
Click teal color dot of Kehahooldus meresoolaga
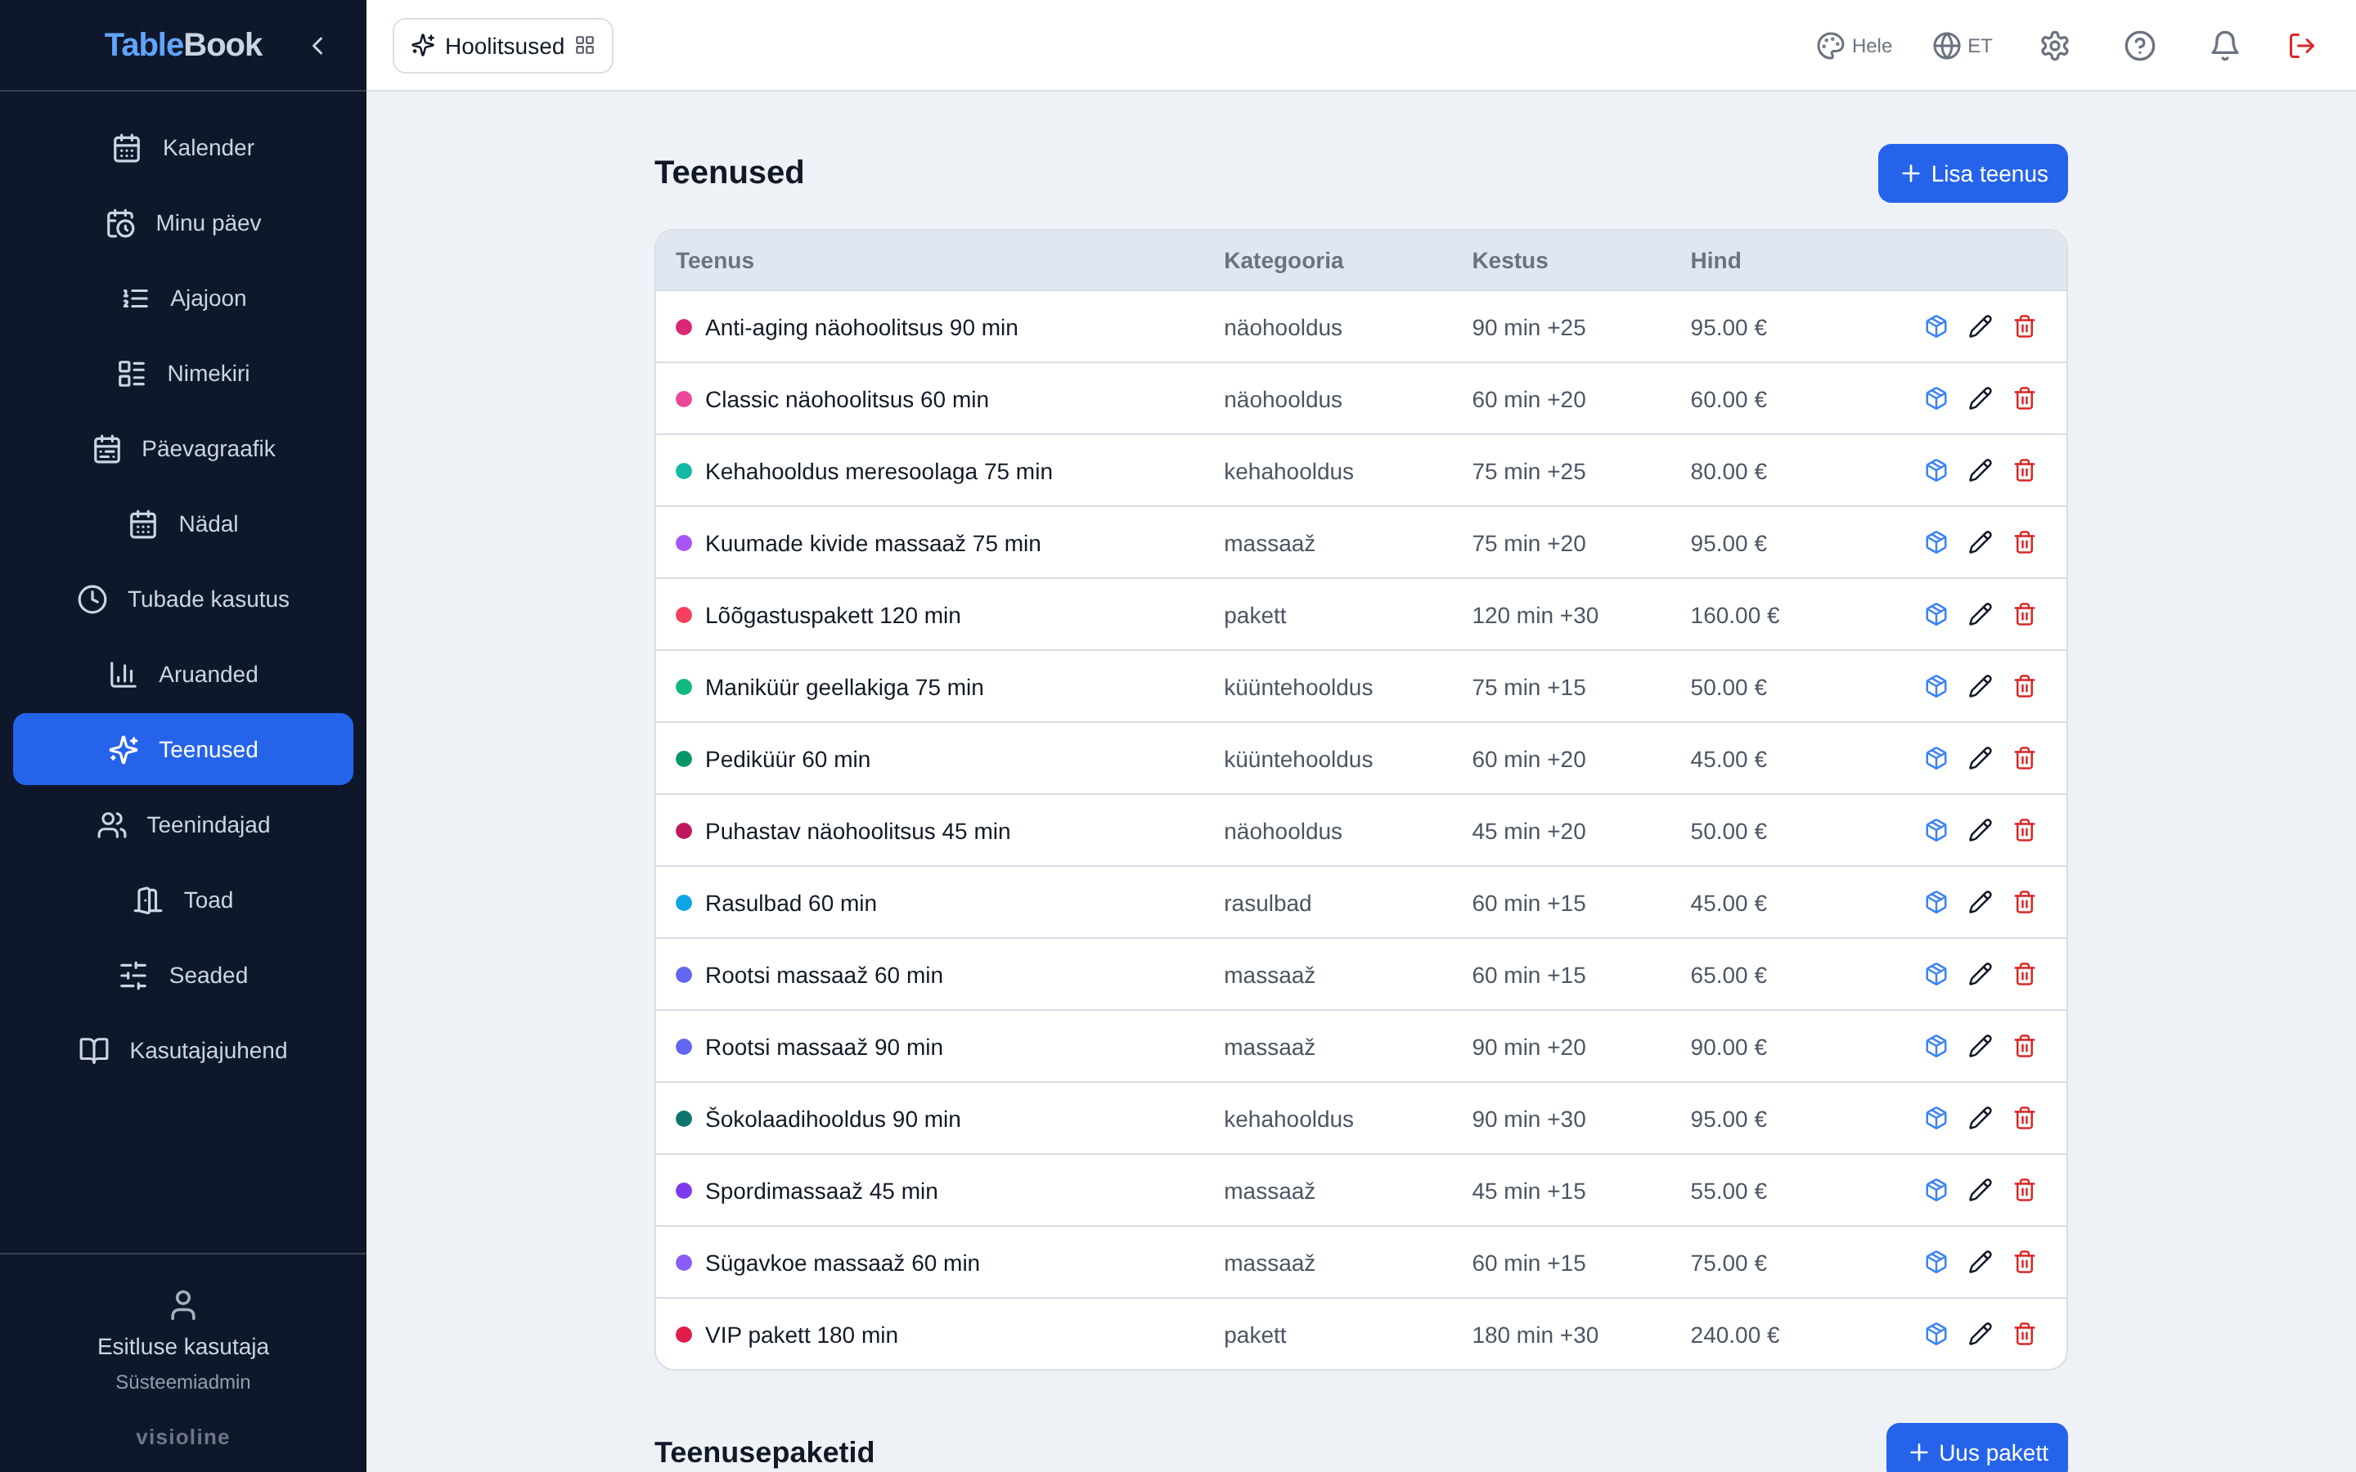coord(683,471)
